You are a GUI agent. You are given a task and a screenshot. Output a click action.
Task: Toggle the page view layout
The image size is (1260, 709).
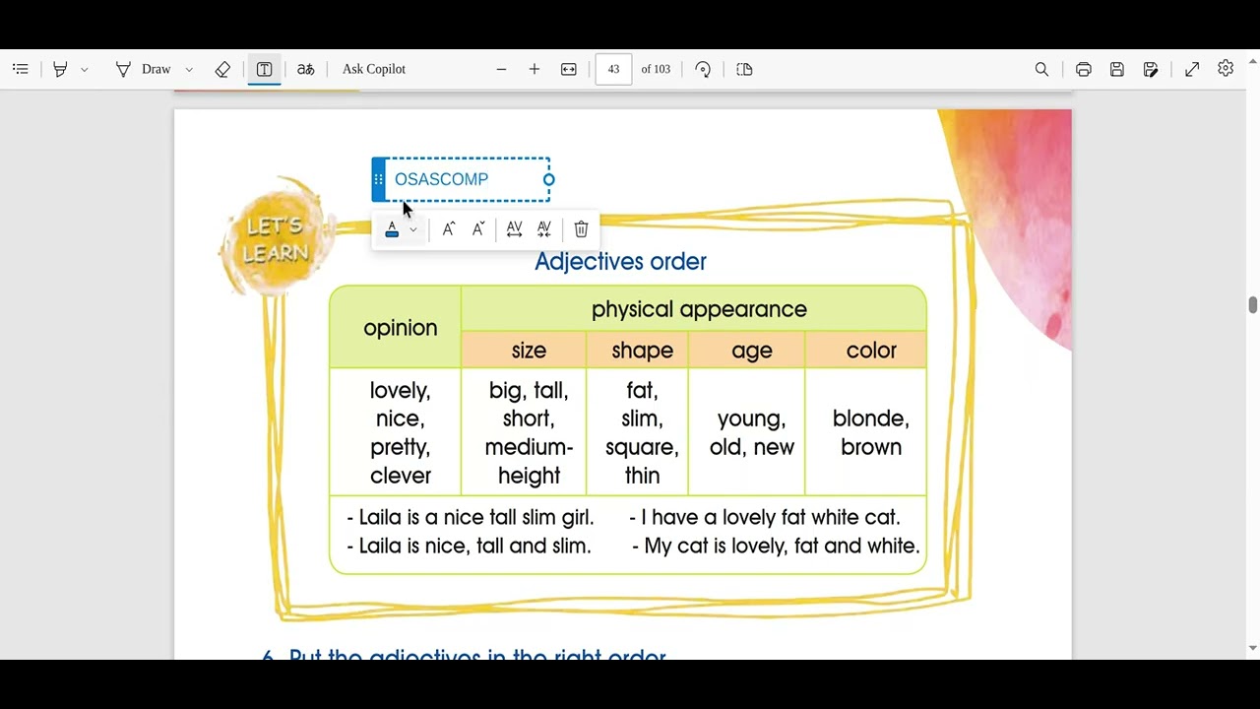click(744, 69)
